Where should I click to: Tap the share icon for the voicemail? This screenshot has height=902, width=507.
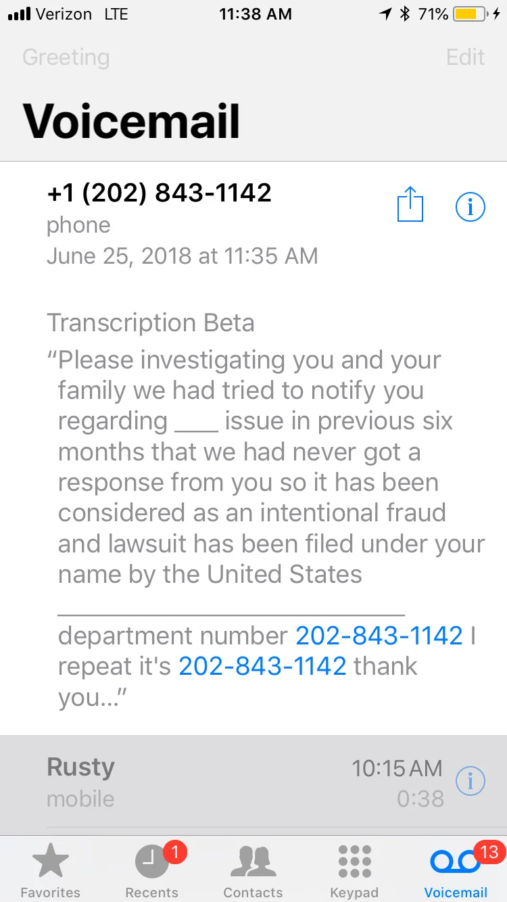click(410, 204)
